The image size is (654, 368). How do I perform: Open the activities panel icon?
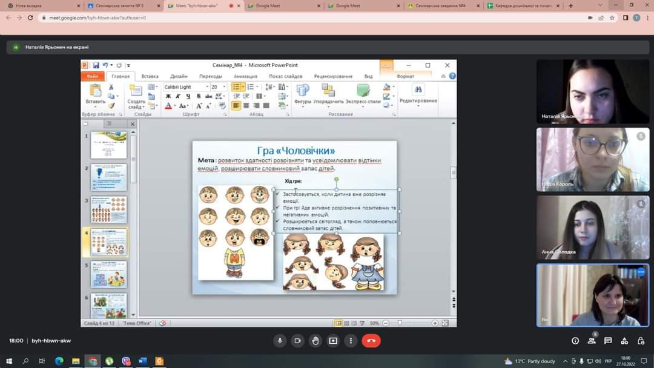[624, 341]
